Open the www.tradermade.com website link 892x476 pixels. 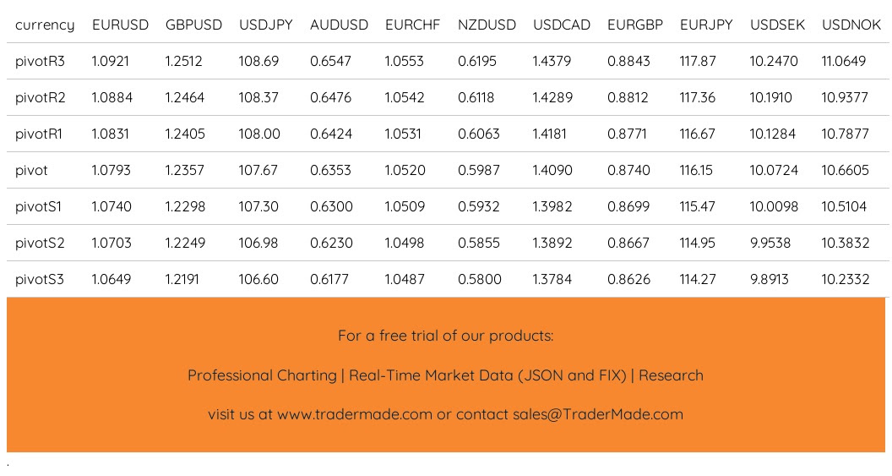(355, 414)
